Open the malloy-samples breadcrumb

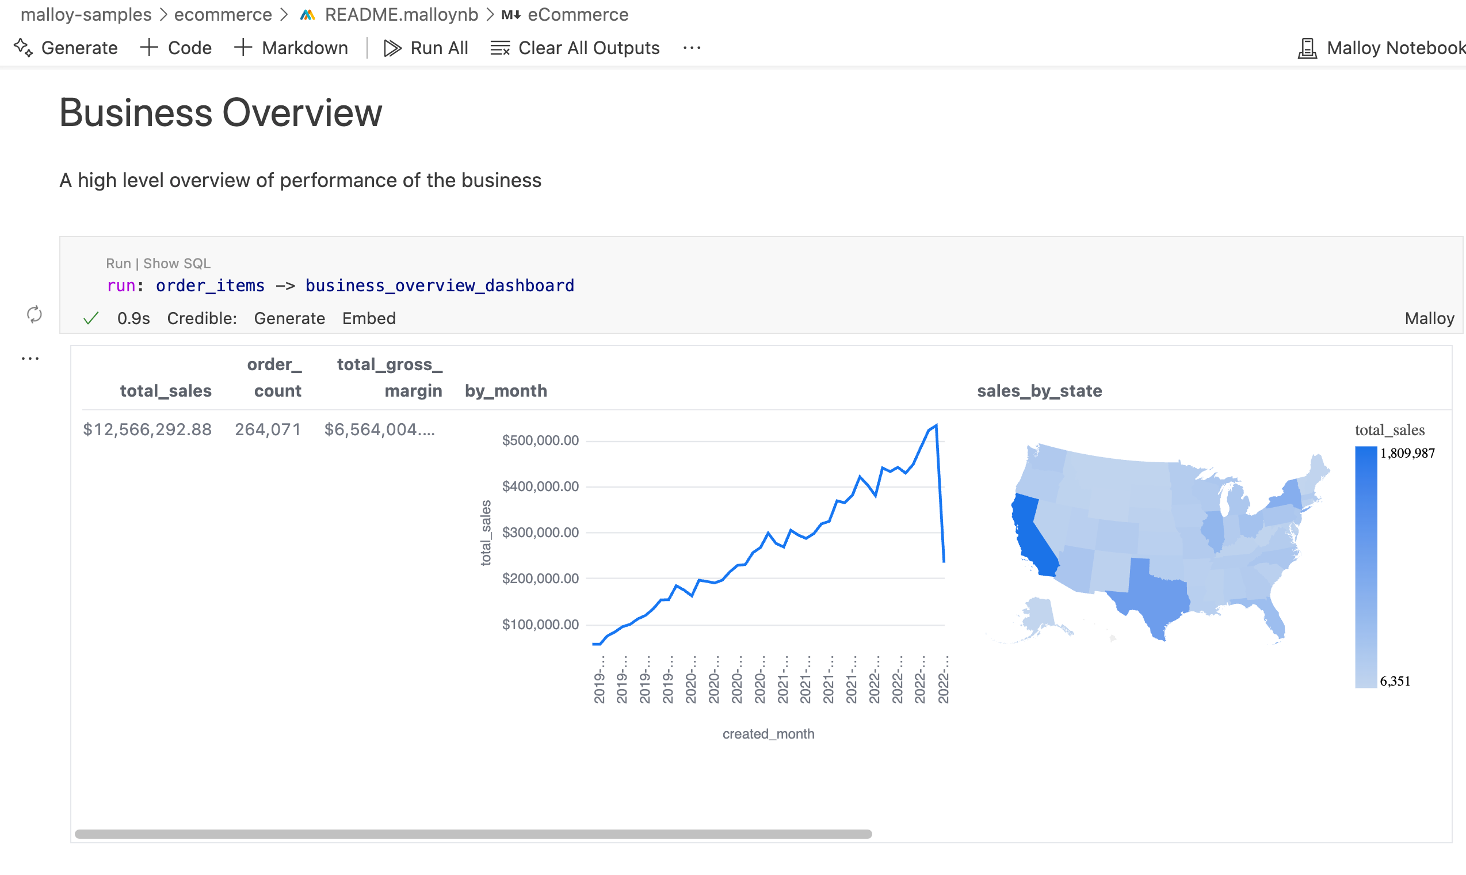click(x=86, y=14)
